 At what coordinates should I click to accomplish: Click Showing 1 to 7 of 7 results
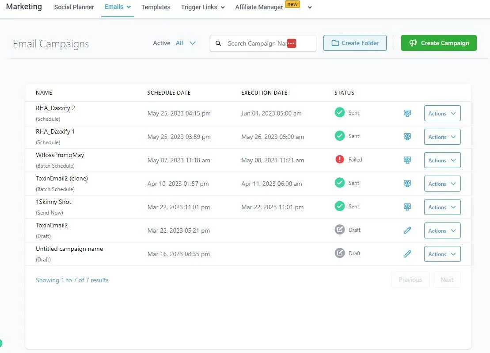[x=72, y=280]
